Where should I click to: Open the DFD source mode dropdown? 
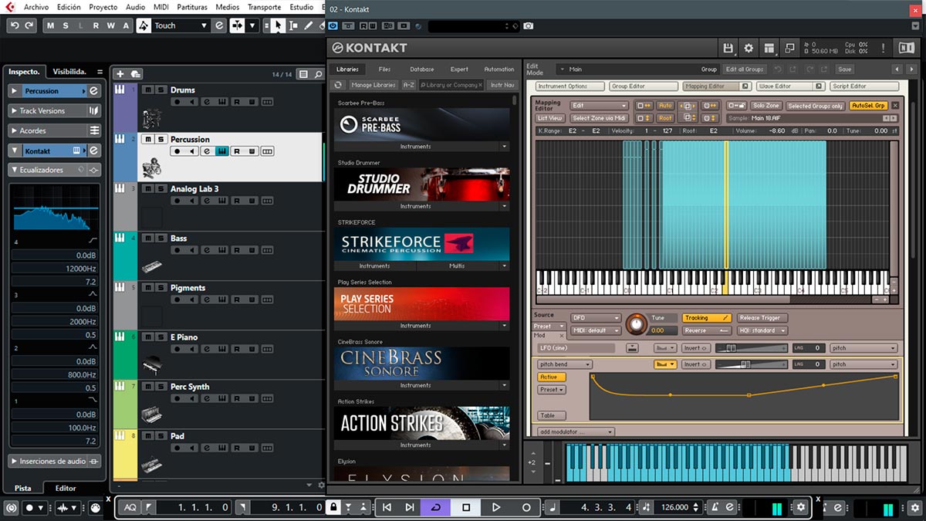(x=596, y=318)
